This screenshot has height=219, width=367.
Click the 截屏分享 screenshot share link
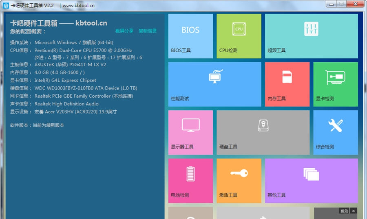point(124,31)
